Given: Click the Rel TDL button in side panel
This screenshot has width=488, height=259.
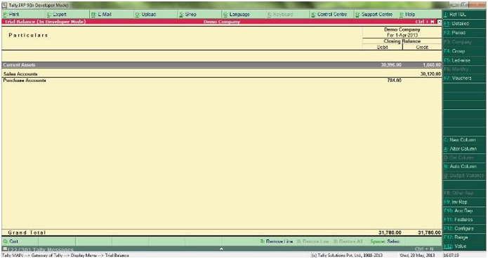Looking at the screenshot, I should tap(464, 14).
